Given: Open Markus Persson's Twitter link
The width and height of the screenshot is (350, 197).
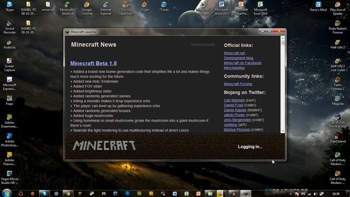Looking at the screenshot, I should [x=237, y=130].
